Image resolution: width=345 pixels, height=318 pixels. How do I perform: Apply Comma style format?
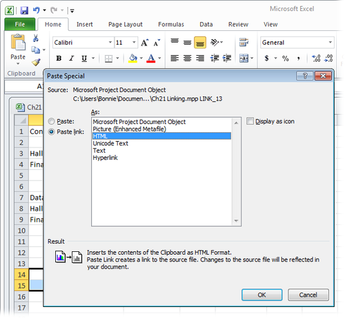[298, 59]
